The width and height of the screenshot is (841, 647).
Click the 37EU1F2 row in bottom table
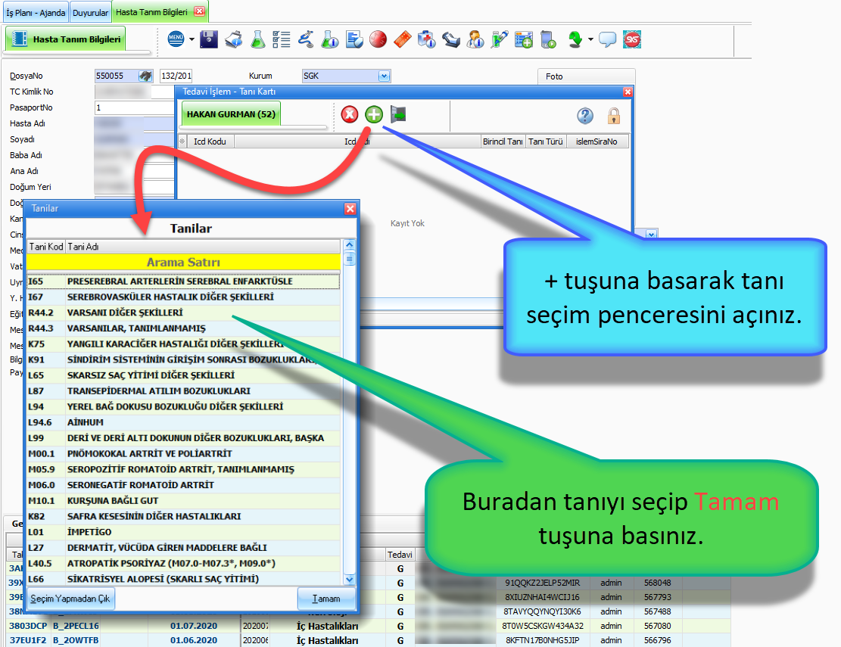[x=369, y=640]
